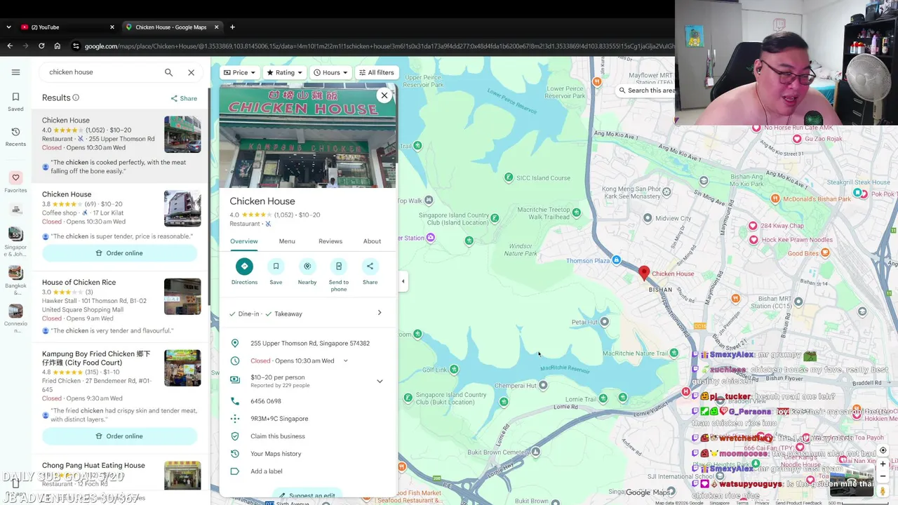Click the plus code '9R3M+9C Singapore'

[279, 419]
